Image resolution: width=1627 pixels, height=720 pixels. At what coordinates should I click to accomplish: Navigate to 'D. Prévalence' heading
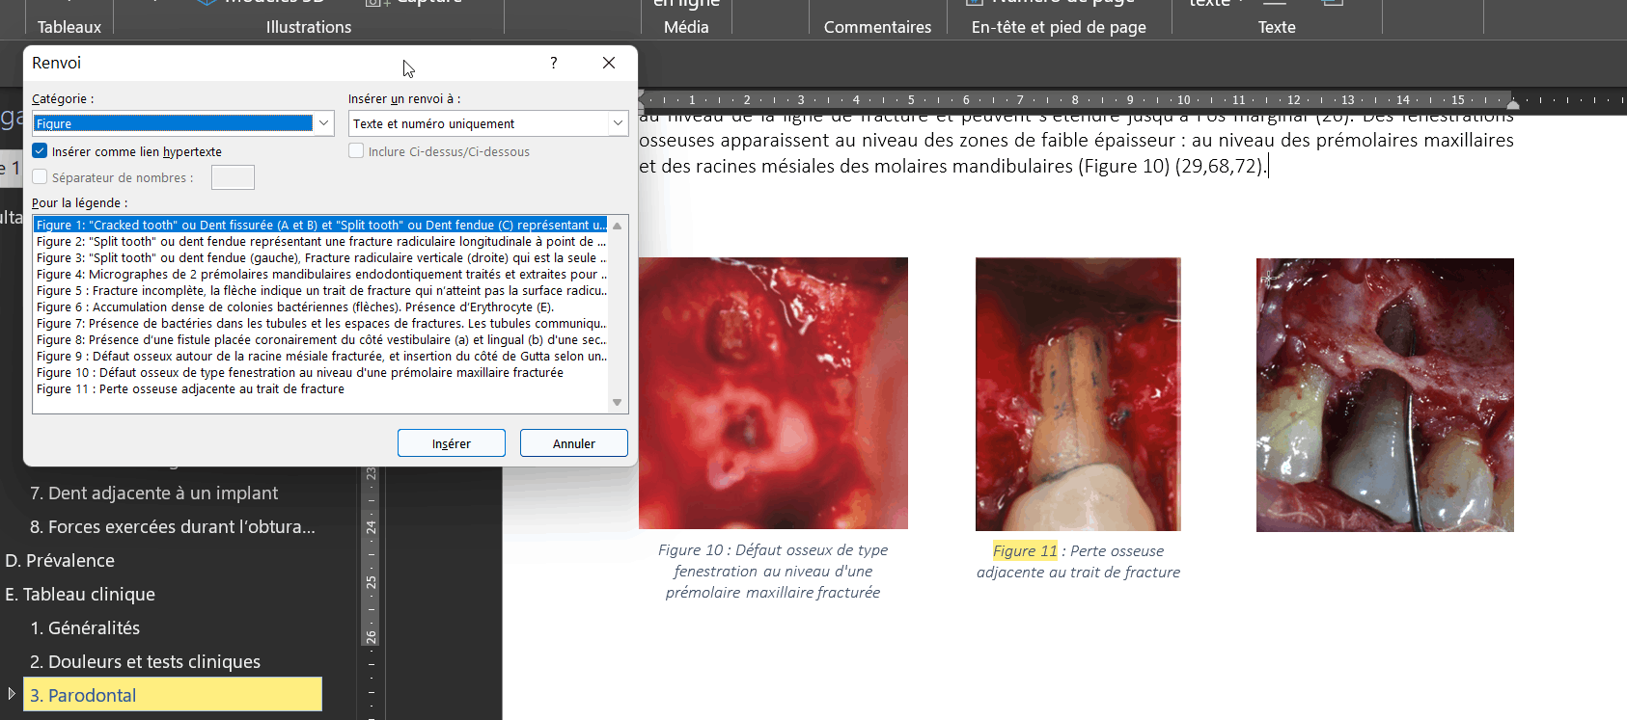[60, 560]
